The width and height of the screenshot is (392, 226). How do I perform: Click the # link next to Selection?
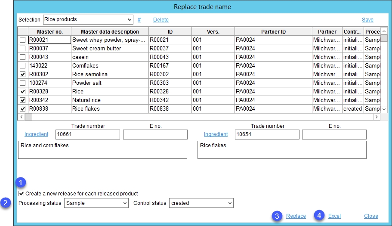[139, 20]
